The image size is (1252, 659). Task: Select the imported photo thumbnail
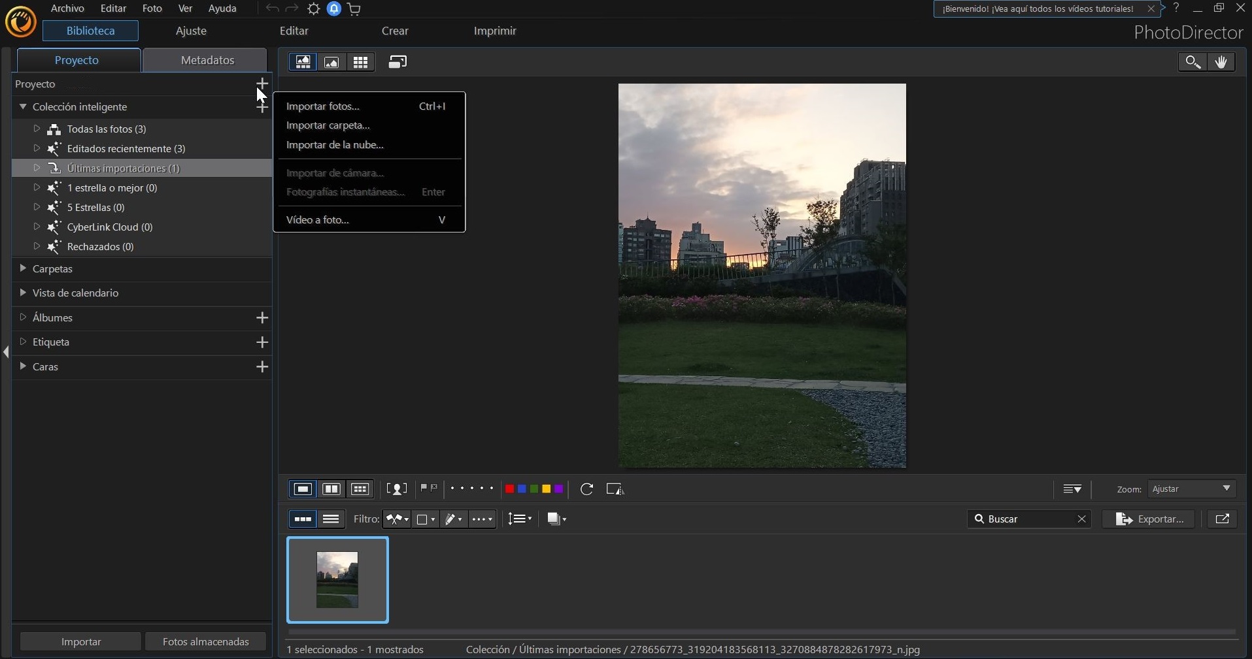[x=337, y=580]
